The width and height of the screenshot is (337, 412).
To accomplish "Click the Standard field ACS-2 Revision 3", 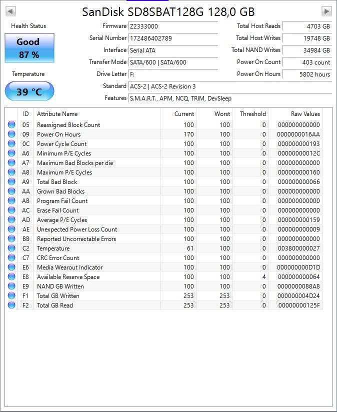I will (230, 86).
